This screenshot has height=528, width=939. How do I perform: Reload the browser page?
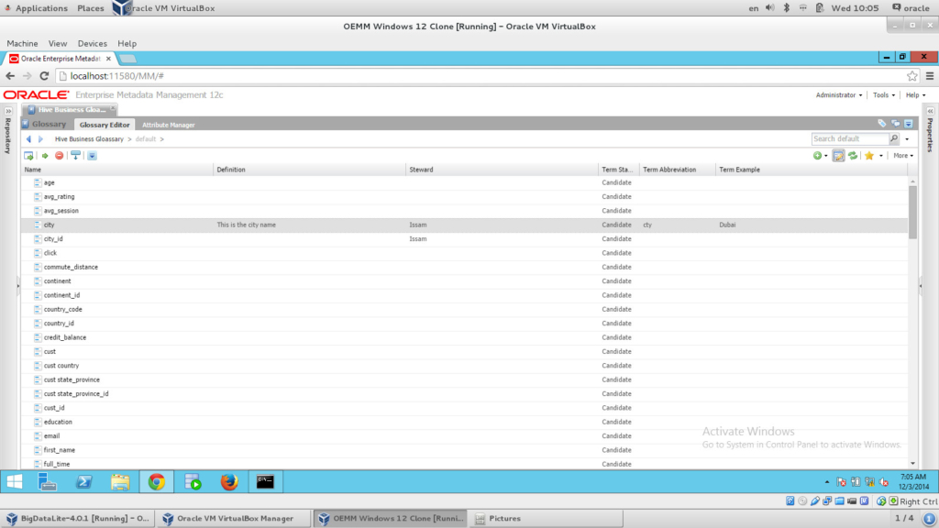pos(44,76)
